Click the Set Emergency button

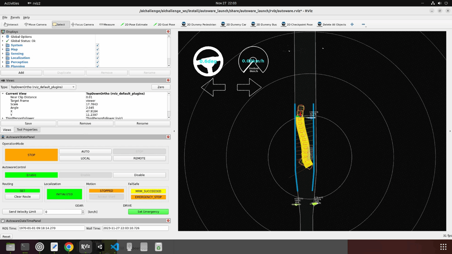click(x=148, y=212)
